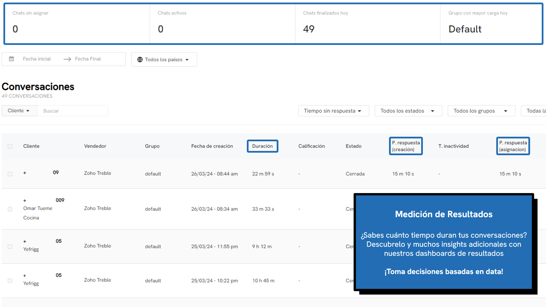Click the Fecha de creación column header
This screenshot has width=546, height=307.
click(212, 146)
